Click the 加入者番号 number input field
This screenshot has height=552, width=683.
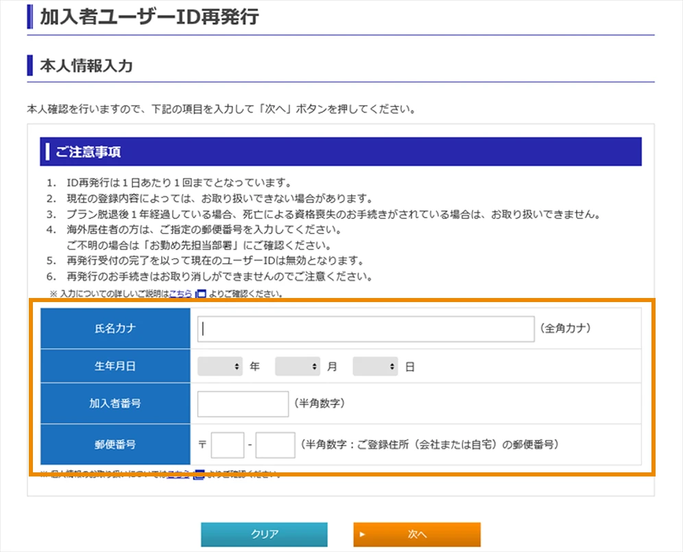[x=241, y=404]
